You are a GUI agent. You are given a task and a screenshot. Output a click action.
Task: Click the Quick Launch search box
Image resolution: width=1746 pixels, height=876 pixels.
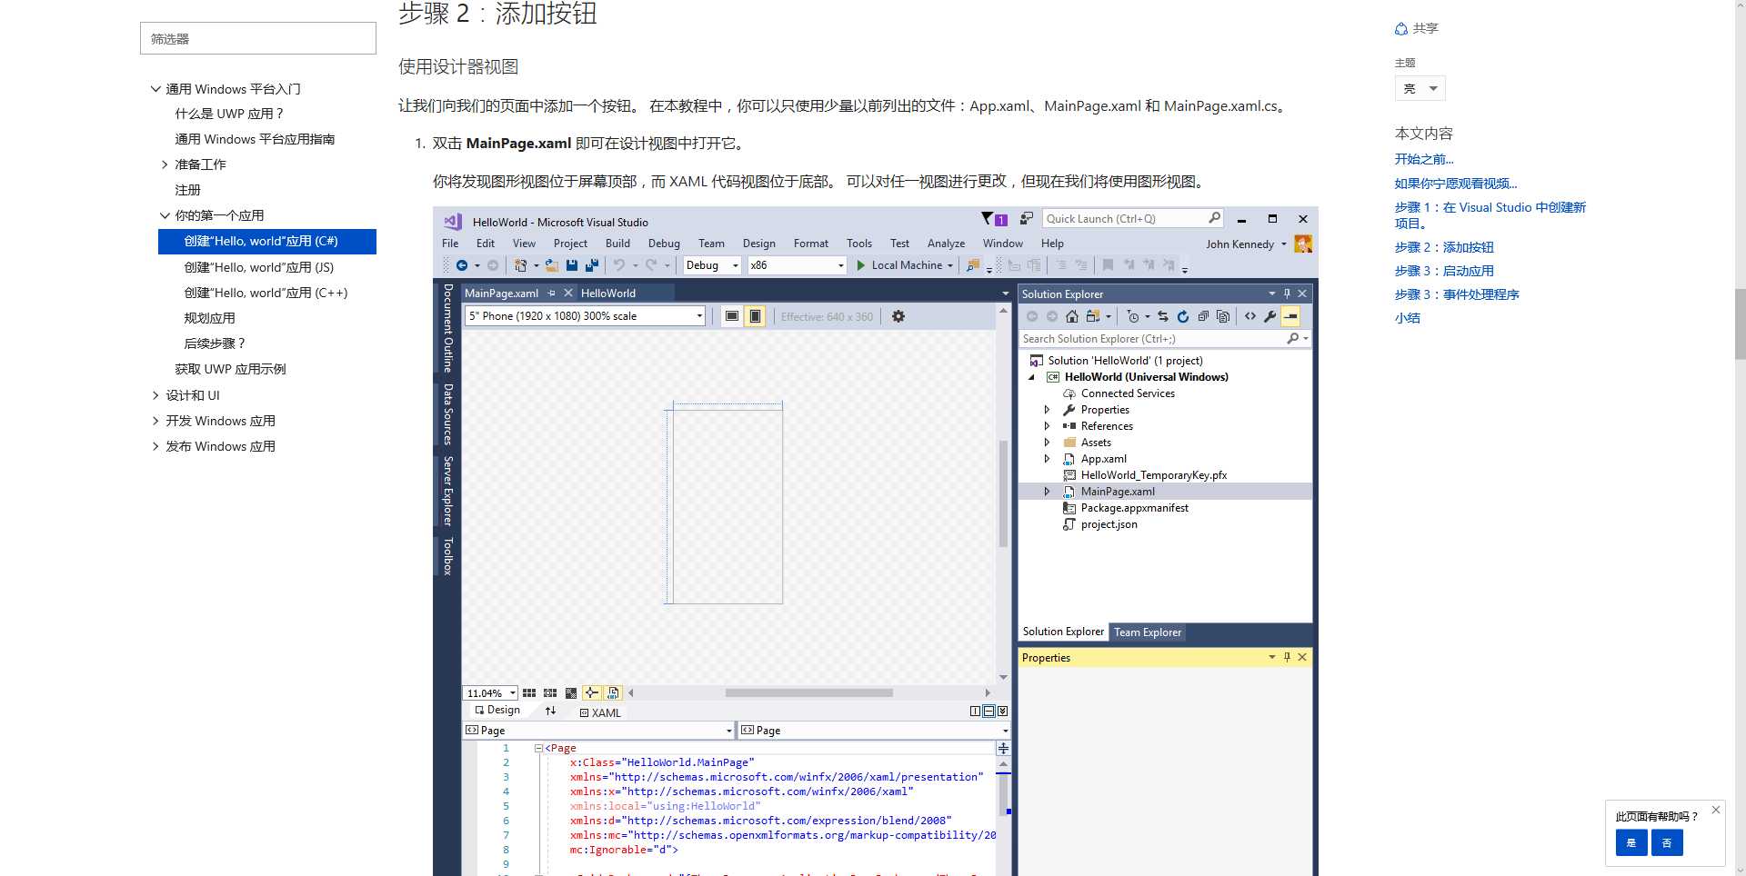[1133, 219]
